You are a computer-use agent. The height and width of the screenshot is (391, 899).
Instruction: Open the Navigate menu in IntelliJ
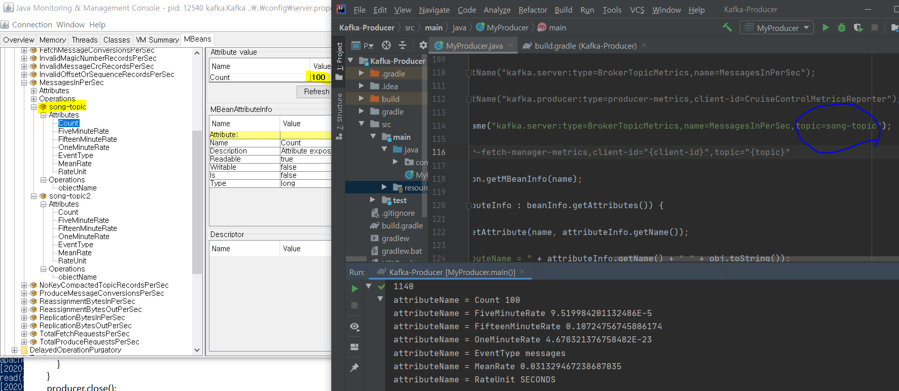click(434, 10)
